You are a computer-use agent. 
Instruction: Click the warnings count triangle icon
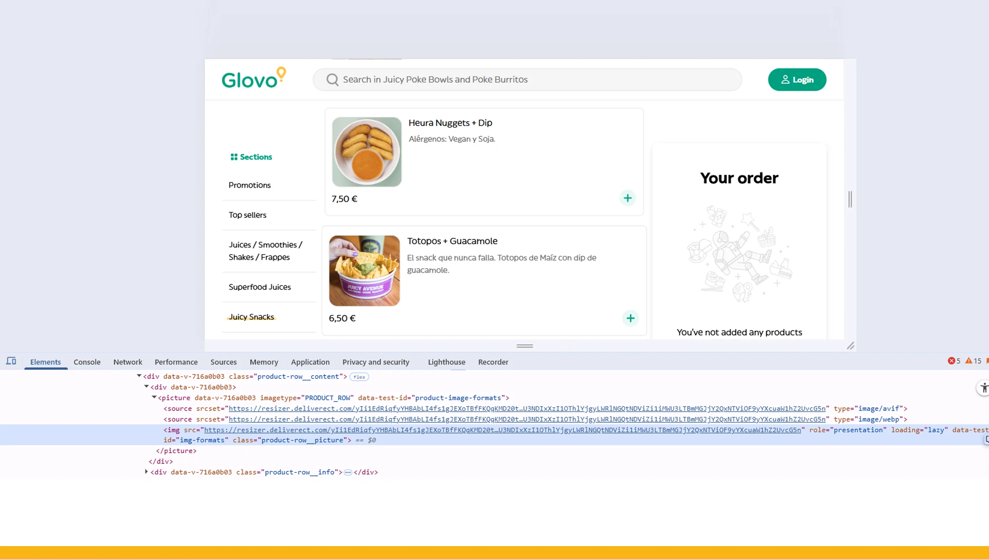pyautogui.click(x=969, y=361)
